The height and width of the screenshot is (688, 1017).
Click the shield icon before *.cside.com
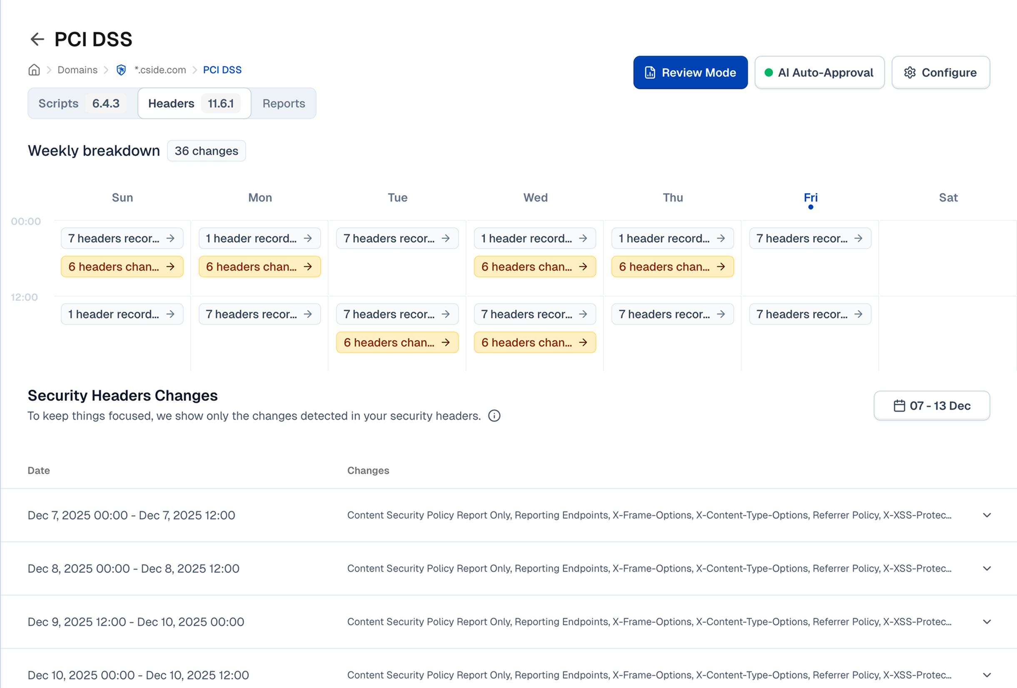(x=121, y=70)
